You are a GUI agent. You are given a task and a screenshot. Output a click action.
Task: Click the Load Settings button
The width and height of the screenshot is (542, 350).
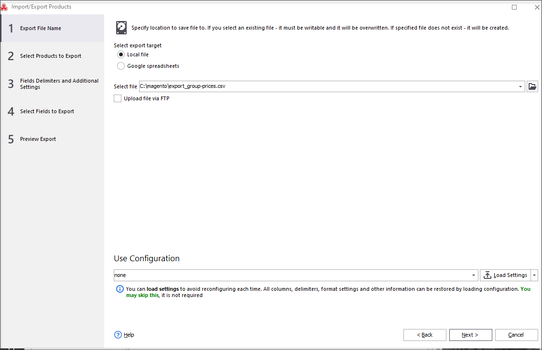tap(505, 275)
